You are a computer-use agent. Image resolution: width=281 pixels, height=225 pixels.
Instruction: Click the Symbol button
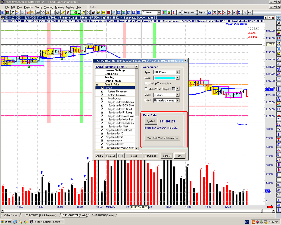(151, 121)
